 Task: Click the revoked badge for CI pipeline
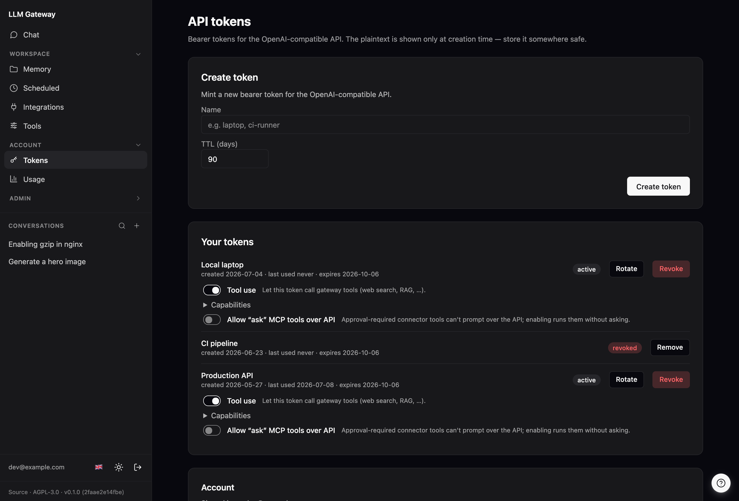(x=624, y=348)
